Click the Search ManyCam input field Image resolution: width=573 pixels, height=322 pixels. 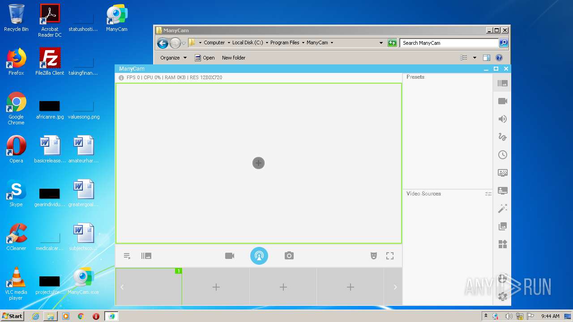[449, 43]
